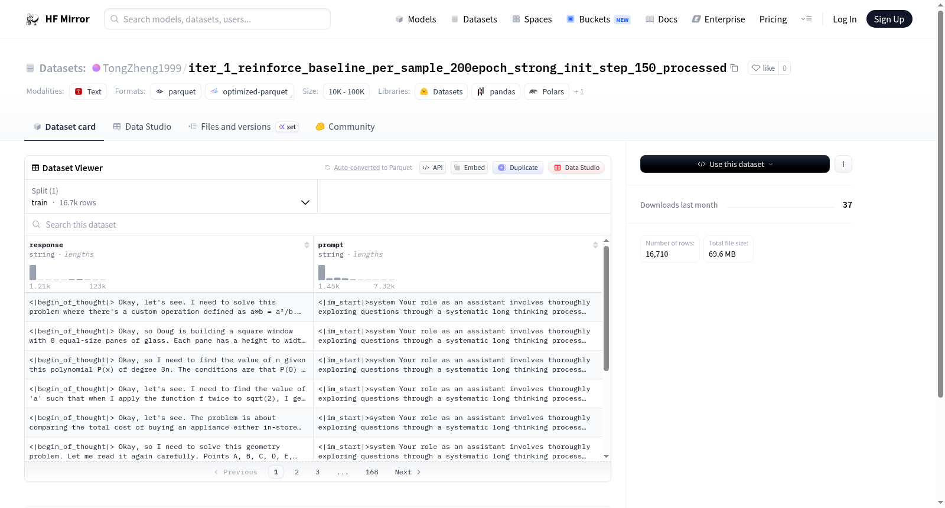
Task: Click the prompt length histogram bar
Action: click(x=322, y=273)
